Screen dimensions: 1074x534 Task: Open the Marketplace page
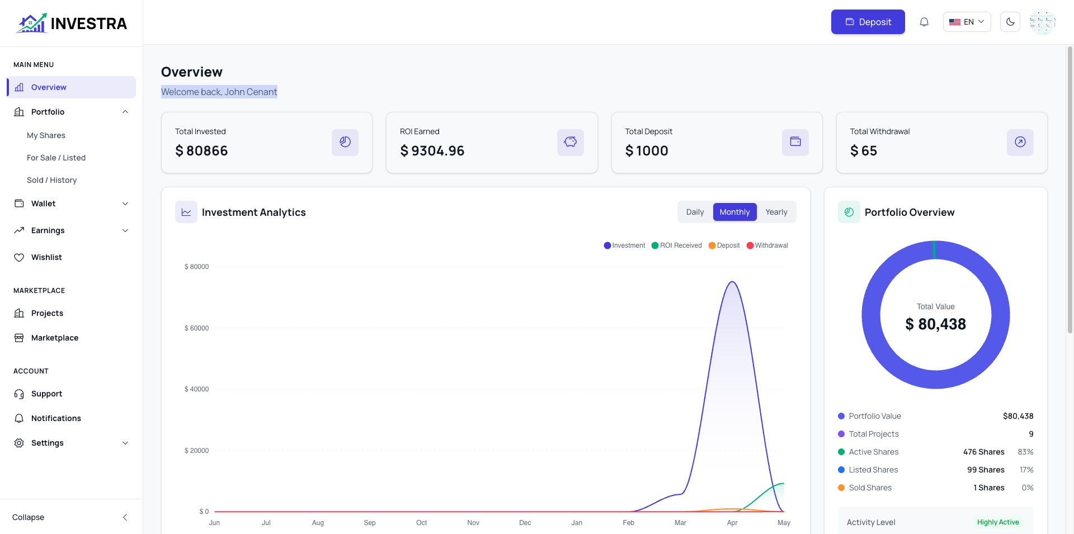pyautogui.click(x=71, y=338)
